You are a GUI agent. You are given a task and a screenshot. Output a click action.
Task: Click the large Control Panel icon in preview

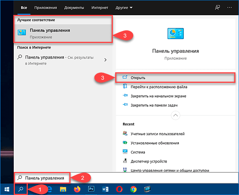(176, 34)
